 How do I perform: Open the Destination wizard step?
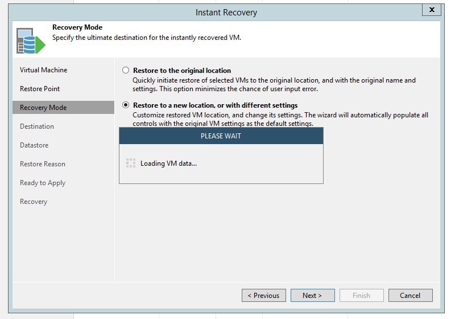coord(37,126)
